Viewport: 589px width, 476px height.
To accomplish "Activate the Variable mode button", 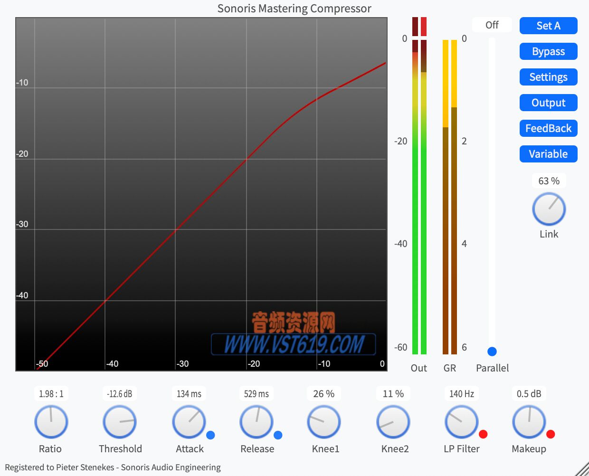I will point(548,153).
